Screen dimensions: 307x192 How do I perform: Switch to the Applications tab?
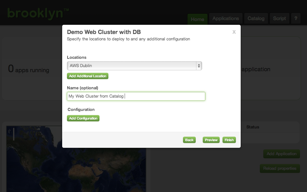(x=226, y=18)
